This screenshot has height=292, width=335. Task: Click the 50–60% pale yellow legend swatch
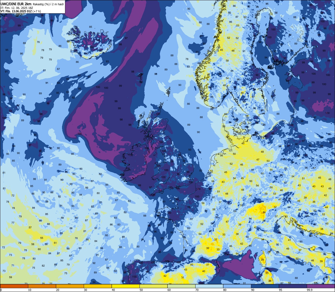point(153,286)
